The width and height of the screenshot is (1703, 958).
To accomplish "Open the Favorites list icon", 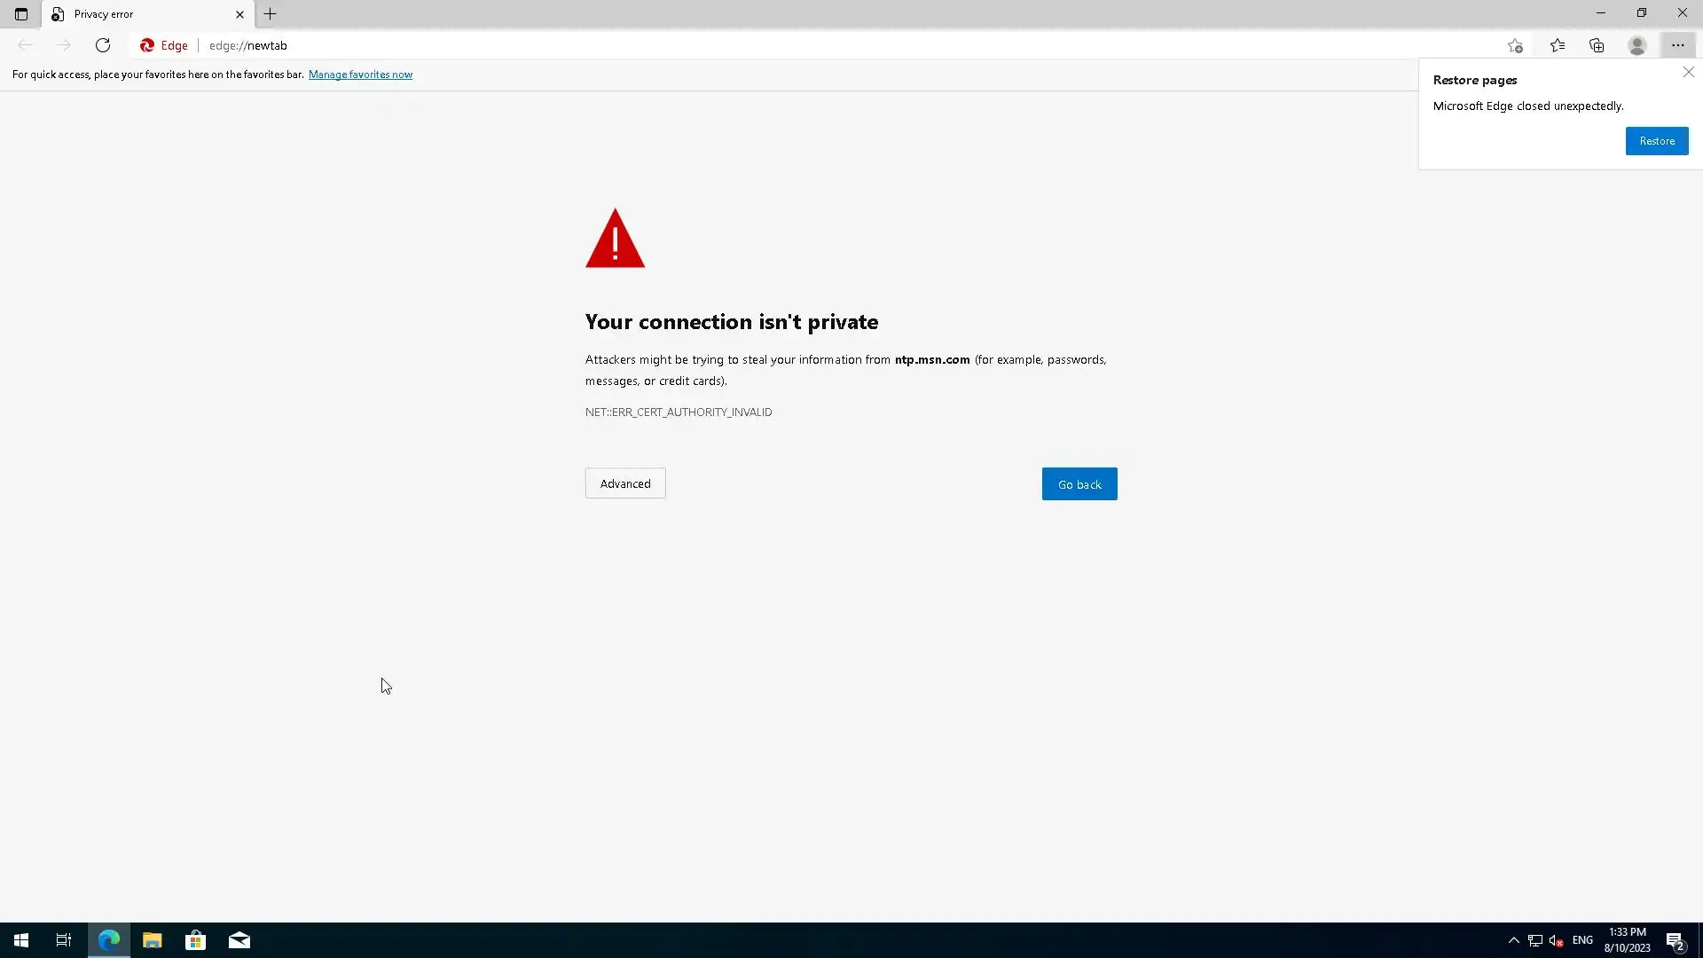I will [x=1558, y=45].
